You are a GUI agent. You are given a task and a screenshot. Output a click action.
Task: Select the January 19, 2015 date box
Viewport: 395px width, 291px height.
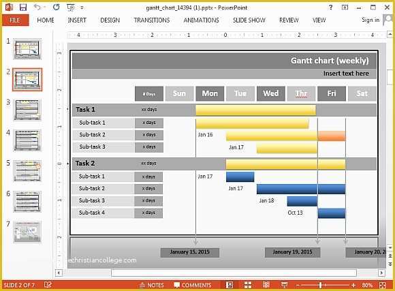pyautogui.click(x=292, y=252)
